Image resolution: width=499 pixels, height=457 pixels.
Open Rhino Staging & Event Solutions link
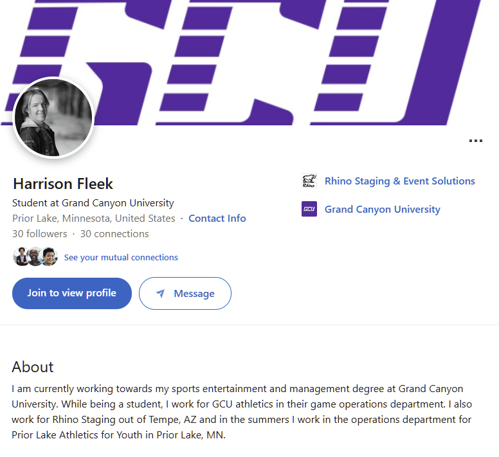tap(400, 181)
